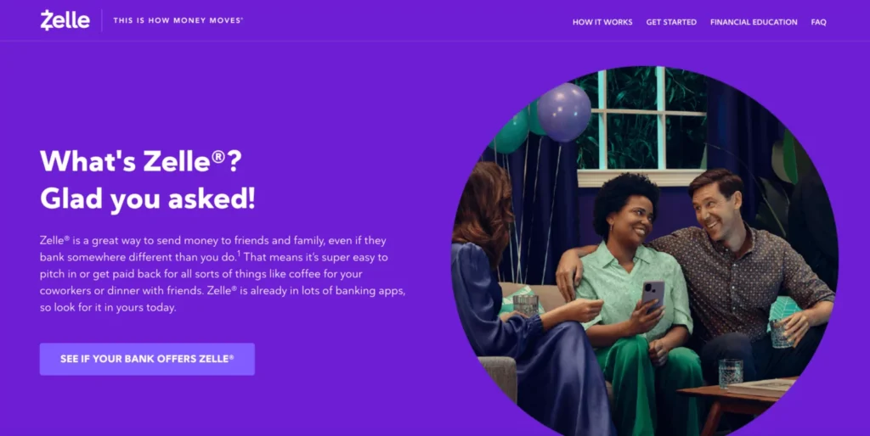870x436 pixels.
Task: Click the Zelle description paragraph text
Action: tap(223, 274)
